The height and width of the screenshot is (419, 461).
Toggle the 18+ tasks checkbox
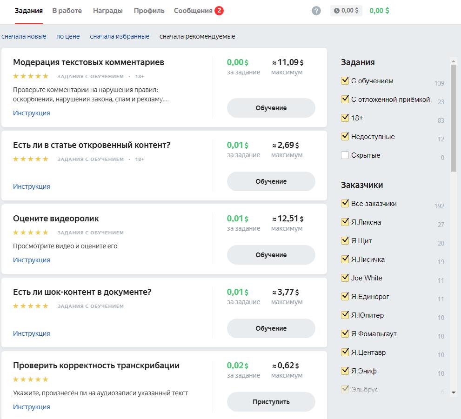(x=345, y=118)
